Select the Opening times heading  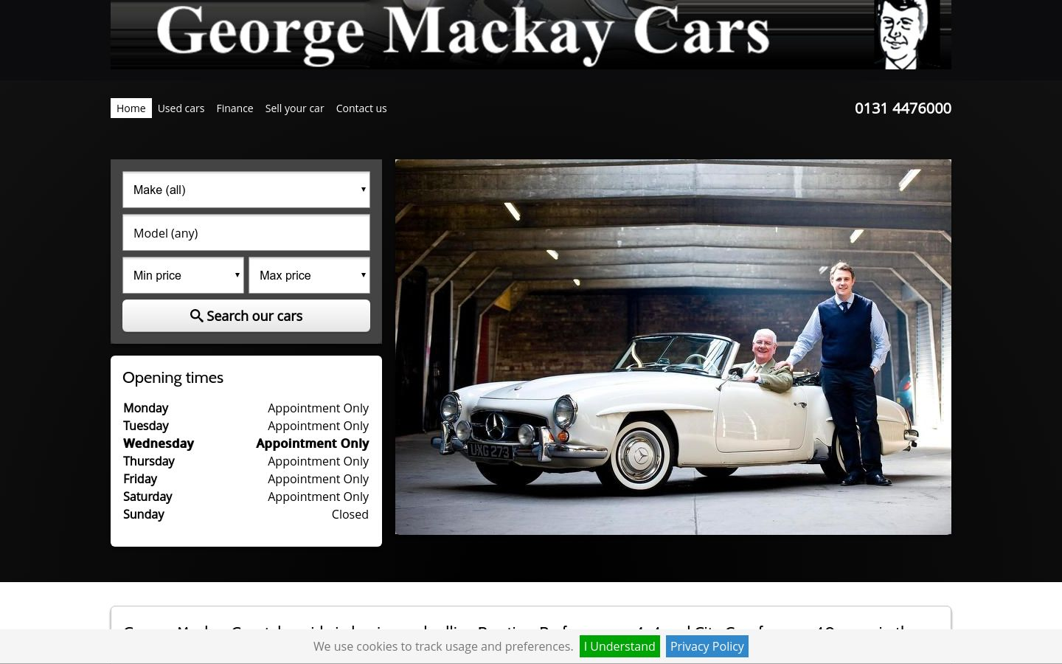click(173, 378)
